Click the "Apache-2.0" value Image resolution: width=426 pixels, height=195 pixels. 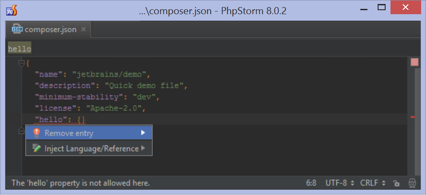pyautogui.click(x=114, y=108)
